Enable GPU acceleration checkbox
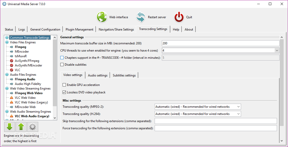Viewport: 288px width, 147px height. [x=64, y=85]
